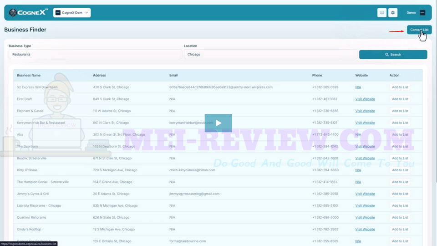Visit Website link for Elephant & Castle

[365, 111]
